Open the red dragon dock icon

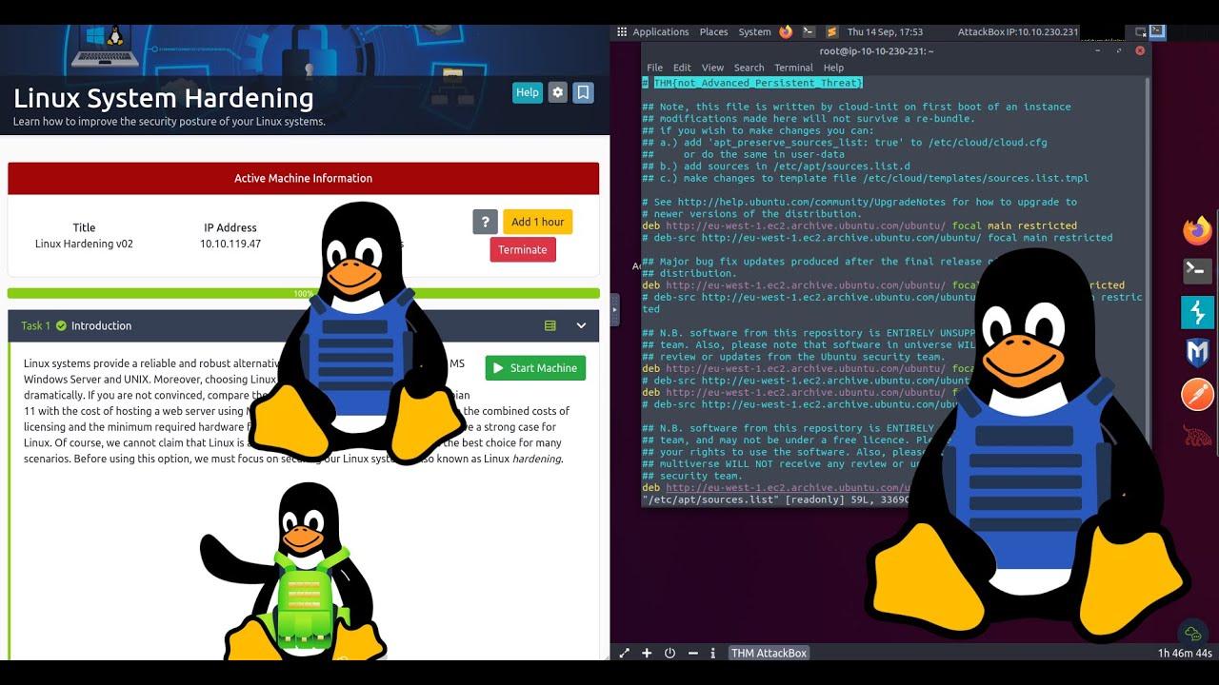[x=1197, y=435]
